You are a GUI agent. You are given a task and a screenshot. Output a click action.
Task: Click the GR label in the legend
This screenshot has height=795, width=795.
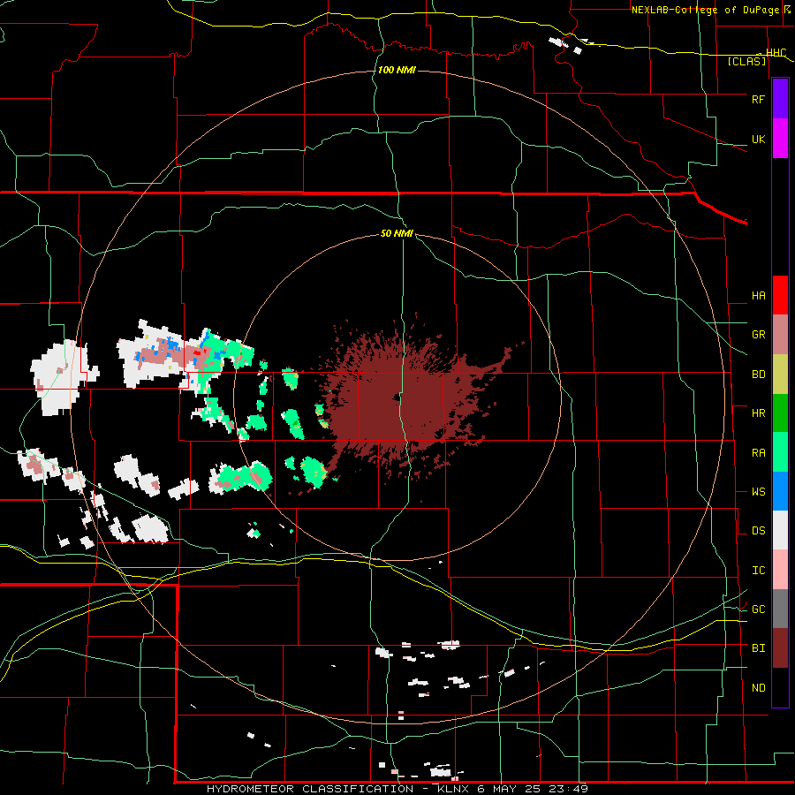pos(758,335)
